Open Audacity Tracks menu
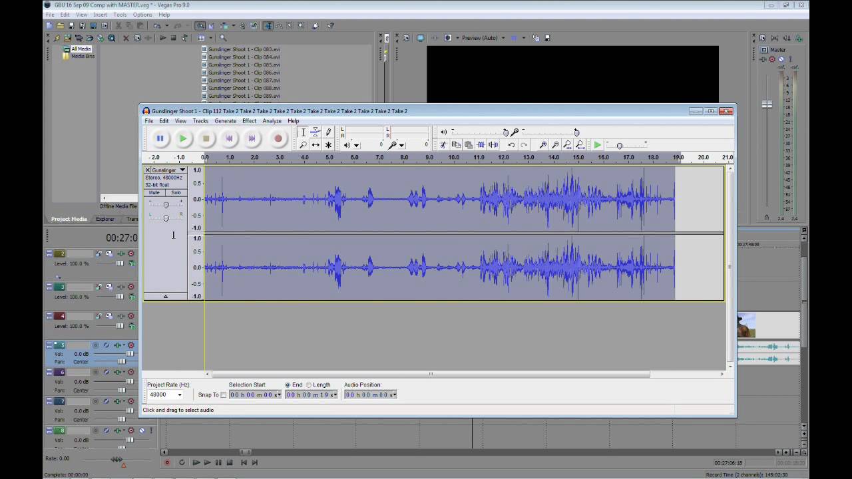 click(x=200, y=121)
